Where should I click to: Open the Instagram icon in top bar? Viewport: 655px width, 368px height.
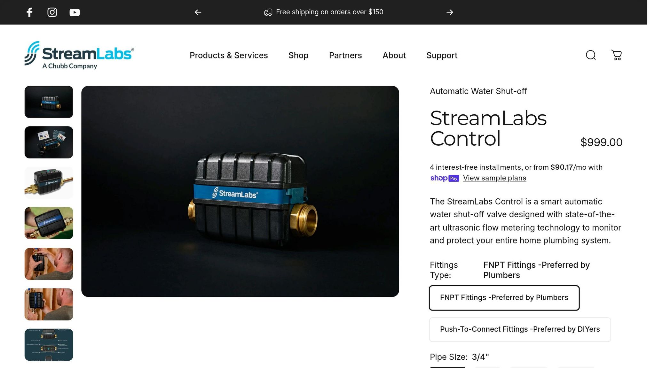click(x=52, y=12)
